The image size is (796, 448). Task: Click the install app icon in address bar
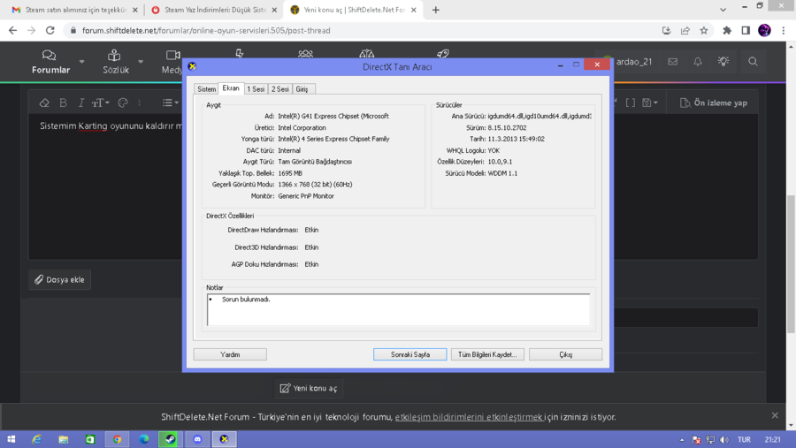(667, 30)
